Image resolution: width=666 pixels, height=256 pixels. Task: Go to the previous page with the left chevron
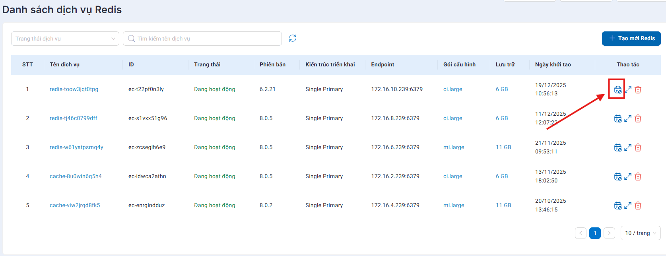(581, 233)
